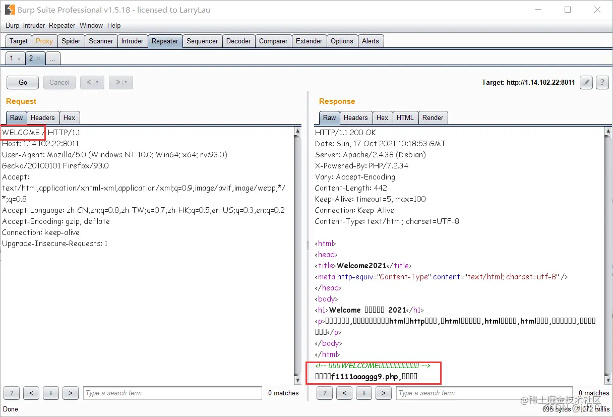This screenshot has height=417, width=613.
Task: Select Request Raw view tab
Action: point(17,117)
